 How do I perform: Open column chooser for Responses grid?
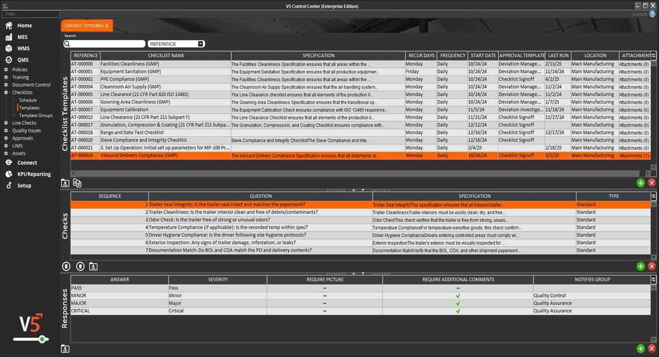[x=654, y=279]
